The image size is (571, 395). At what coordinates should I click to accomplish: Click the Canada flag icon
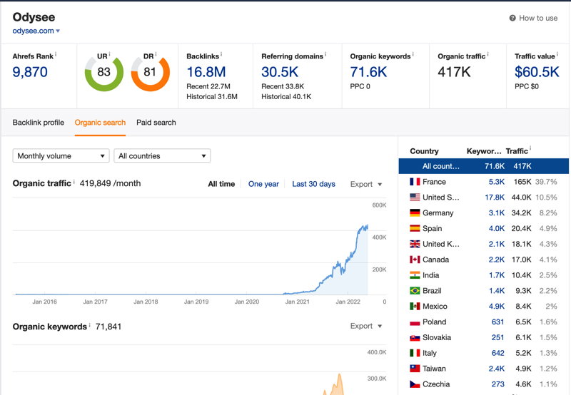tap(415, 260)
